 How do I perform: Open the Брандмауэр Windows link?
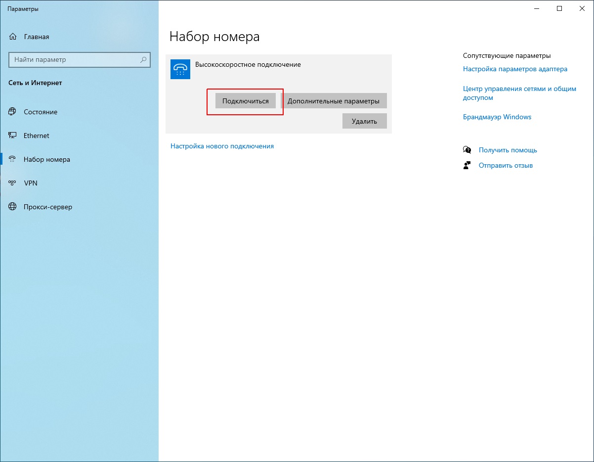(497, 117)
